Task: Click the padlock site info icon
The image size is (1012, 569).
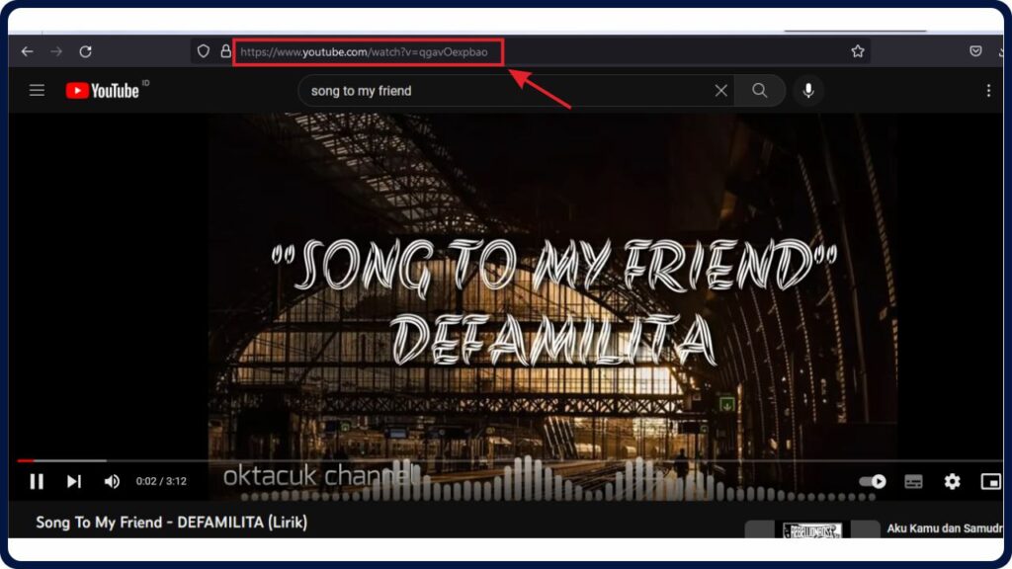Action: click(225, 51)
